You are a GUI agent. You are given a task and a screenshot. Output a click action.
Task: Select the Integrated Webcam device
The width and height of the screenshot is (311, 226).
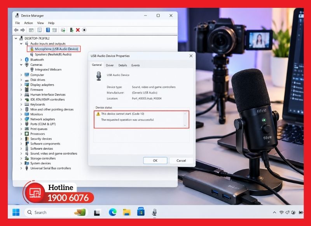[x=46, y=70]
